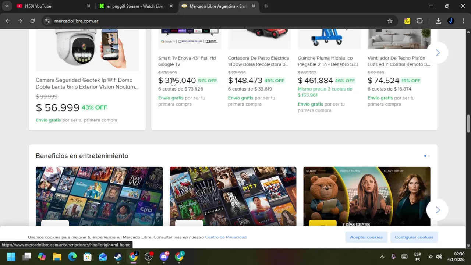The image size is (471, 265).
Task: Click the page vertical scrollbar thumb
Action: pyautogui.click(x=468, y=124)
